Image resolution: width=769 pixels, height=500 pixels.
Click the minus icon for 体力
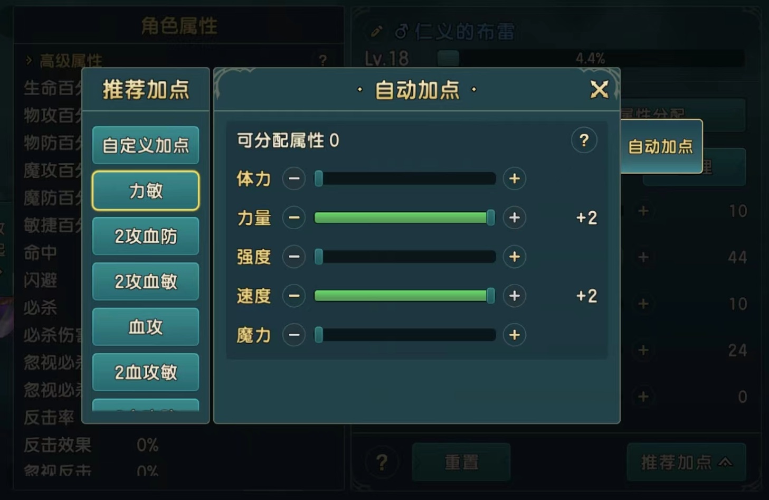coord(294,178)
